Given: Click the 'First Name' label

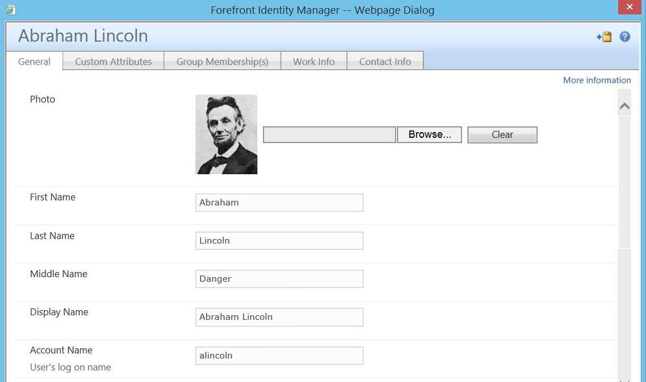Looking at the screenshot, I should [53, 197].
